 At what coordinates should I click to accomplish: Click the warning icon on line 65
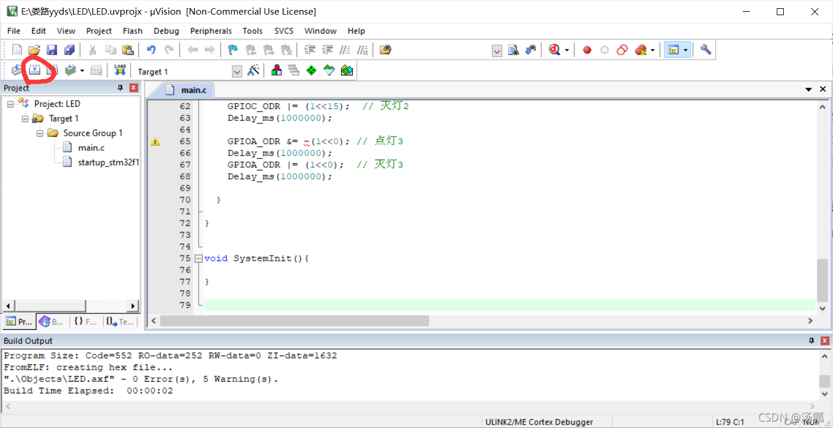point(155,141)
